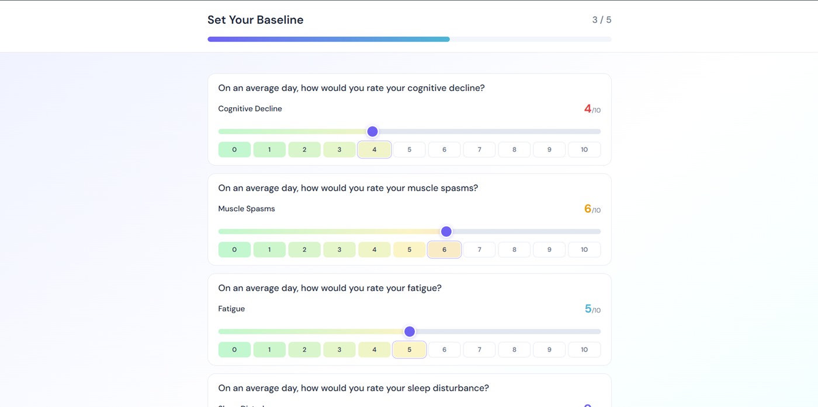The image size is (818, 407).
Task: Choose 10 on the Cognitive Decline scale
Action: click(x=584, y=150)
